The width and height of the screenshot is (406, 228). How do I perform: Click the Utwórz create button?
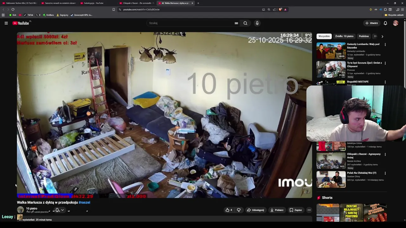[371, 23]
